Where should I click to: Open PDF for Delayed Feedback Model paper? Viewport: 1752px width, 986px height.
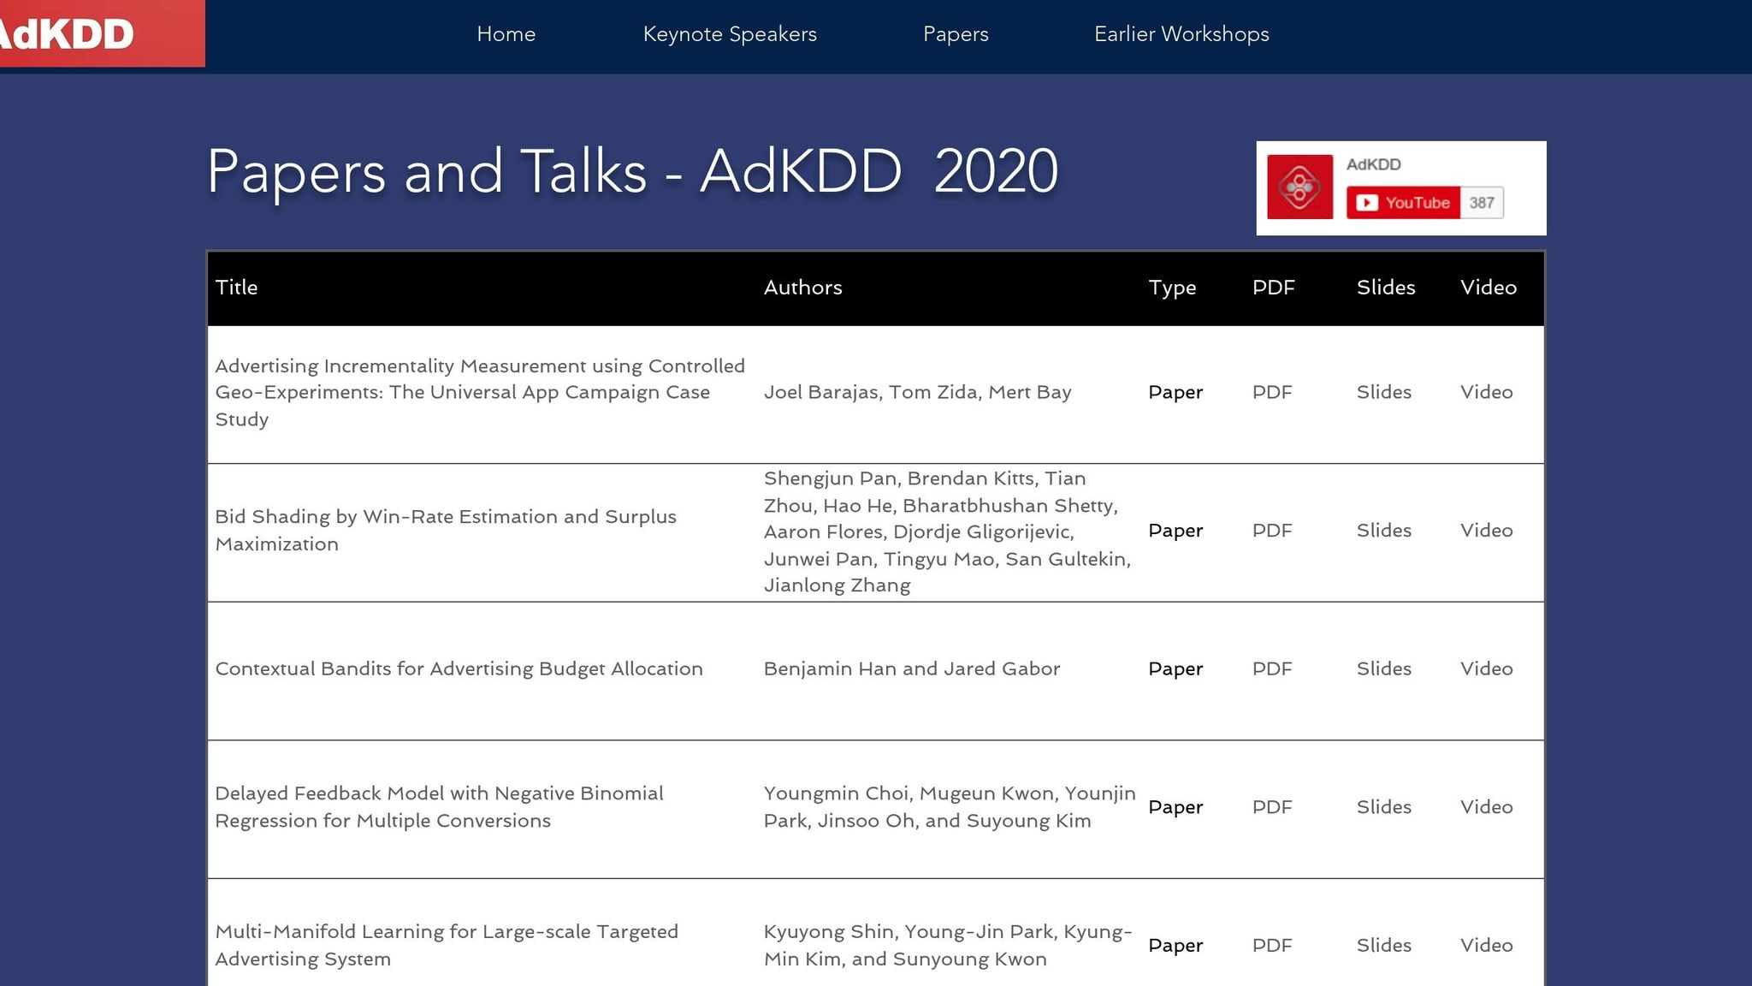(x=1272, y=807)
